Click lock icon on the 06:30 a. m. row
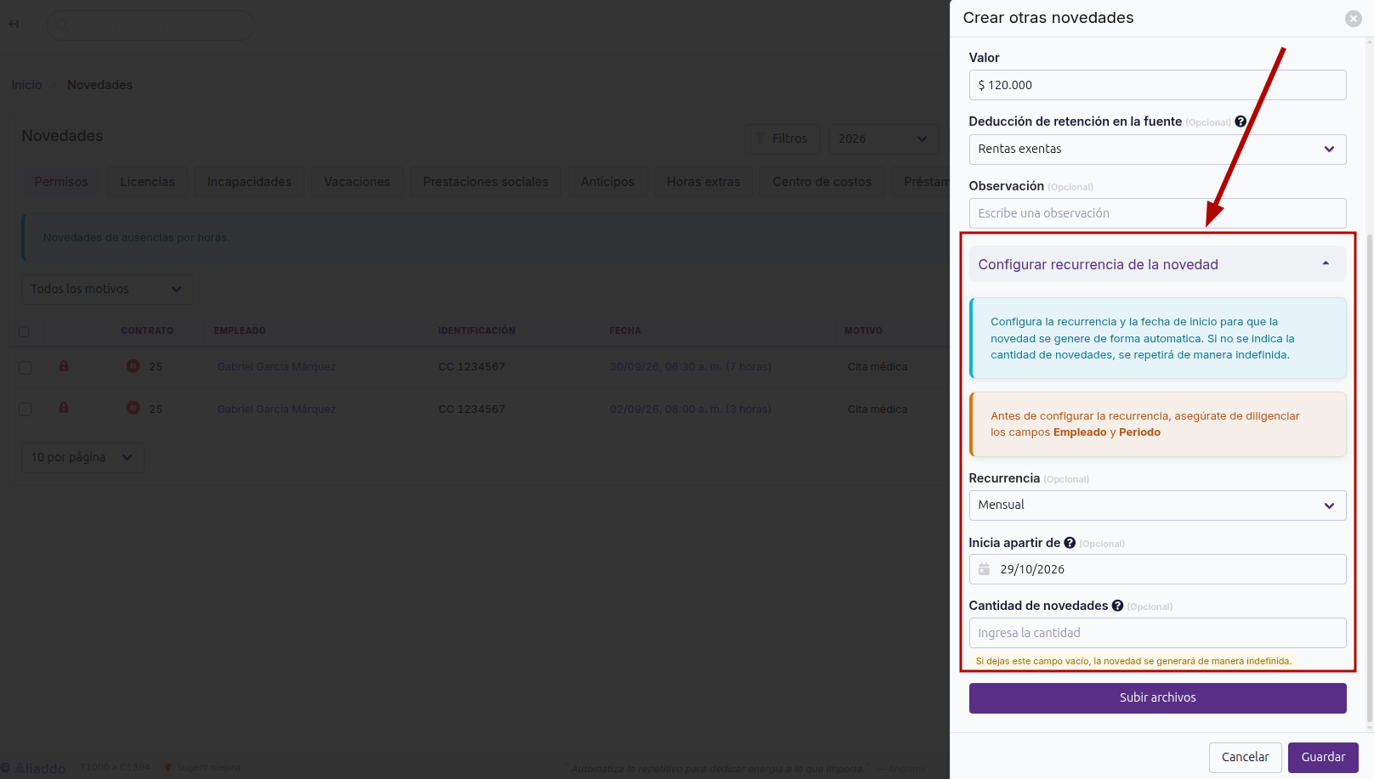 (x=64, y=366)
